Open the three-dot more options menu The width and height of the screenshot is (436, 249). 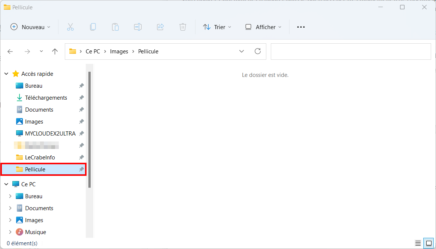(x=301, y=27)
